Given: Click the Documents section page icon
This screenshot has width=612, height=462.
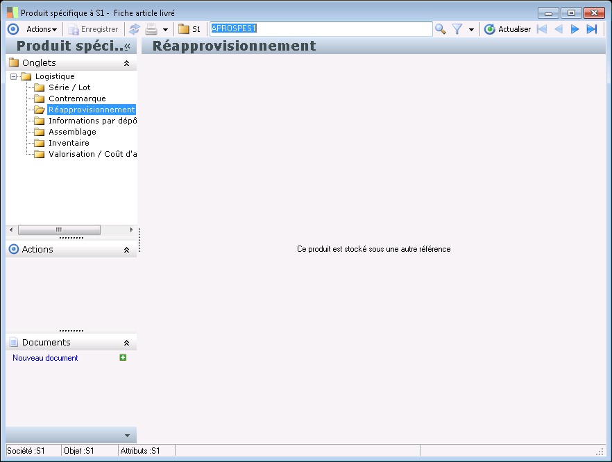Looking at the screenshot, I should coord(14,342).
